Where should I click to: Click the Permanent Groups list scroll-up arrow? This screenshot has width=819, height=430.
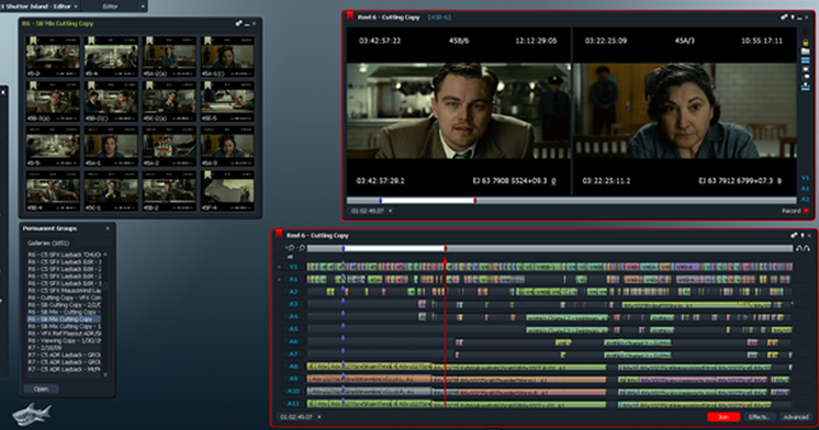(105, 255)
